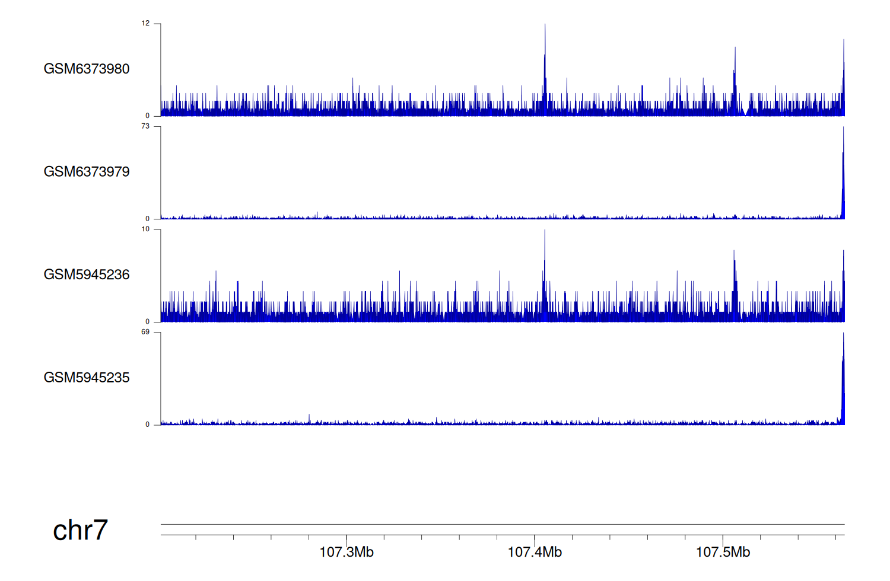Click small GSM5945235 bump left of 107.3Mb
The image size is (890, 581).
pos(309,419)
